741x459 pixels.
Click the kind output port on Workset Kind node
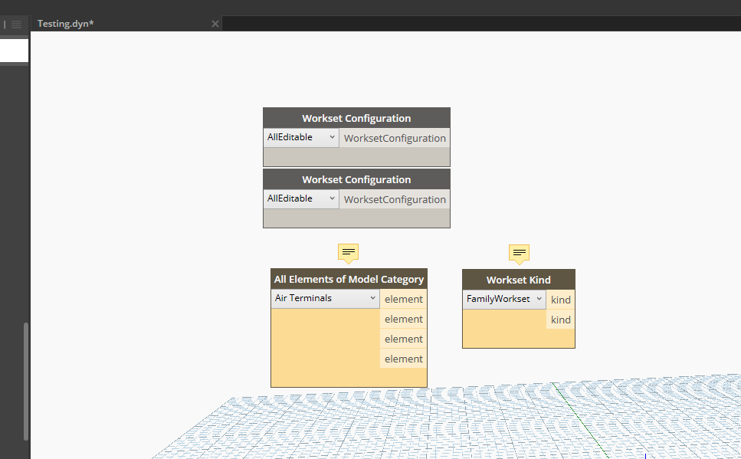click(x=560, y=299)
